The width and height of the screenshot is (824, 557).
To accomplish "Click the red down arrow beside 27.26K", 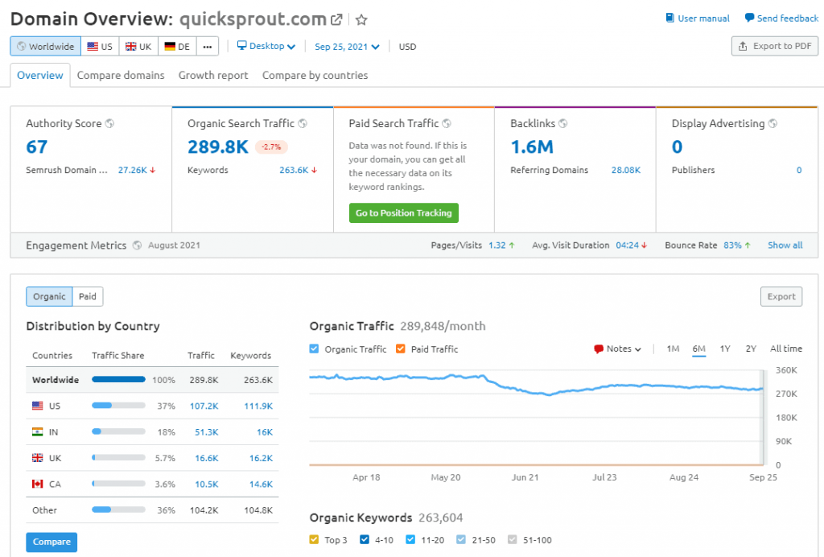I will point(153,171).
